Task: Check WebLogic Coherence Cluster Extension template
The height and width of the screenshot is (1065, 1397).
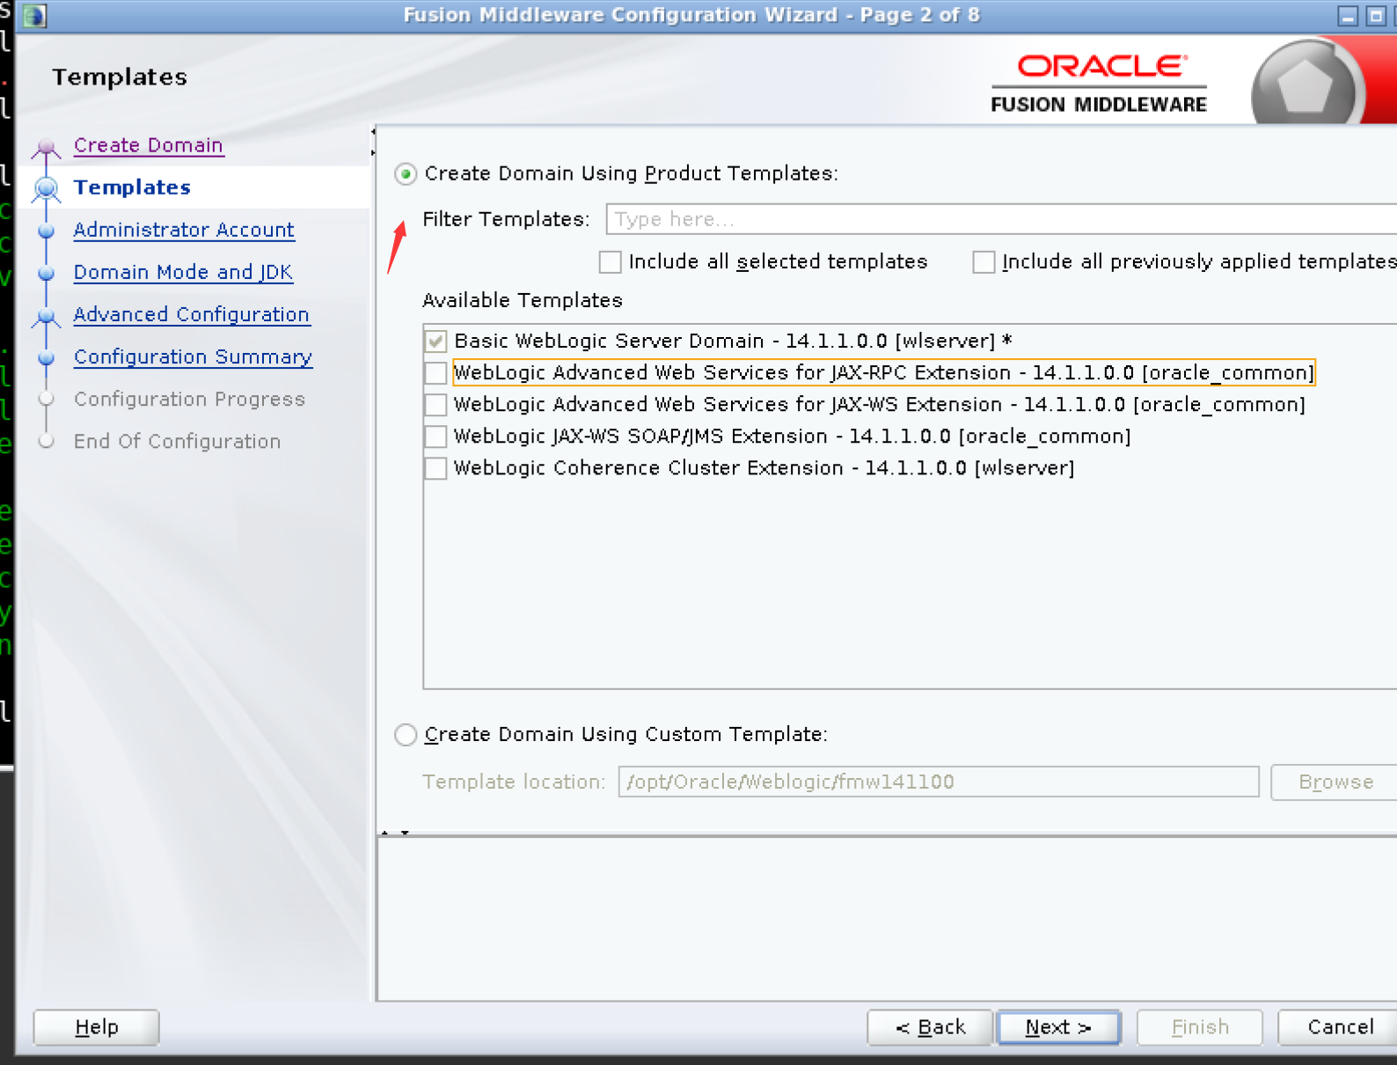Action: coord(435,468)
